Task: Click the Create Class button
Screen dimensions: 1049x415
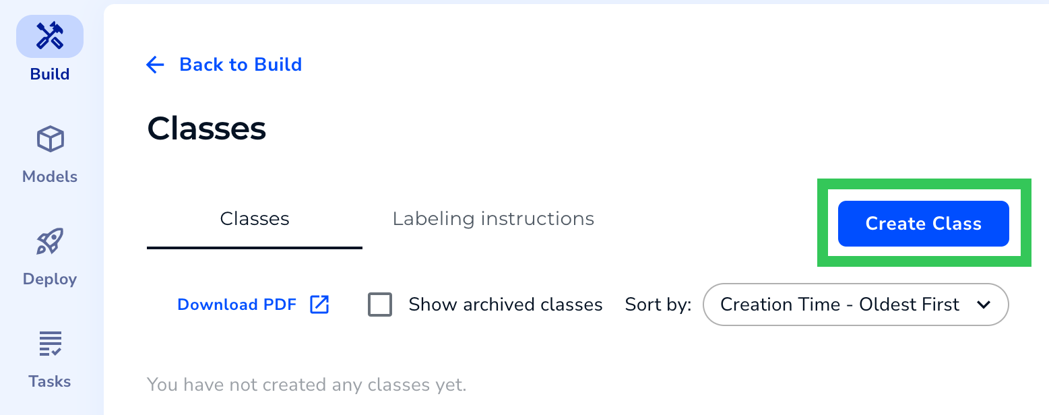Action: [x=923, y=223]
